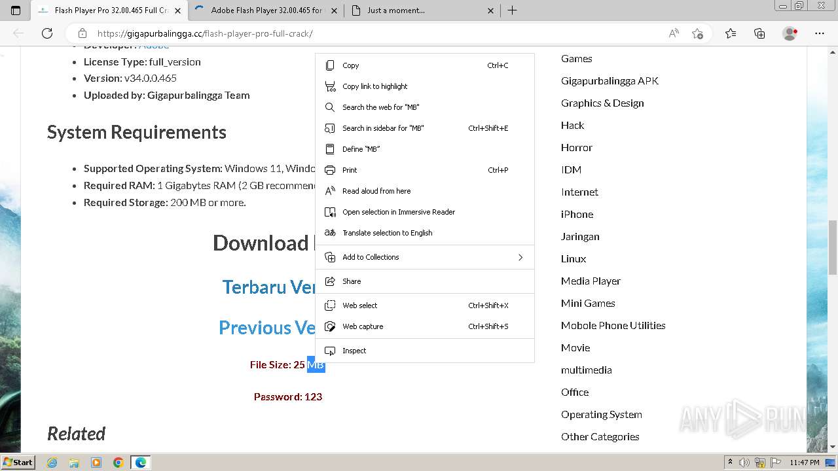Open the Favorites list icon
838x471 pixels.
tap(731, 33)
